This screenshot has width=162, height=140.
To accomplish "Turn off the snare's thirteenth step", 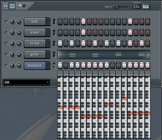I will pos(130,32).
